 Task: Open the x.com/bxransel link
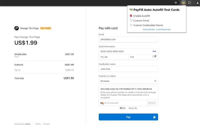click(163, 29)
